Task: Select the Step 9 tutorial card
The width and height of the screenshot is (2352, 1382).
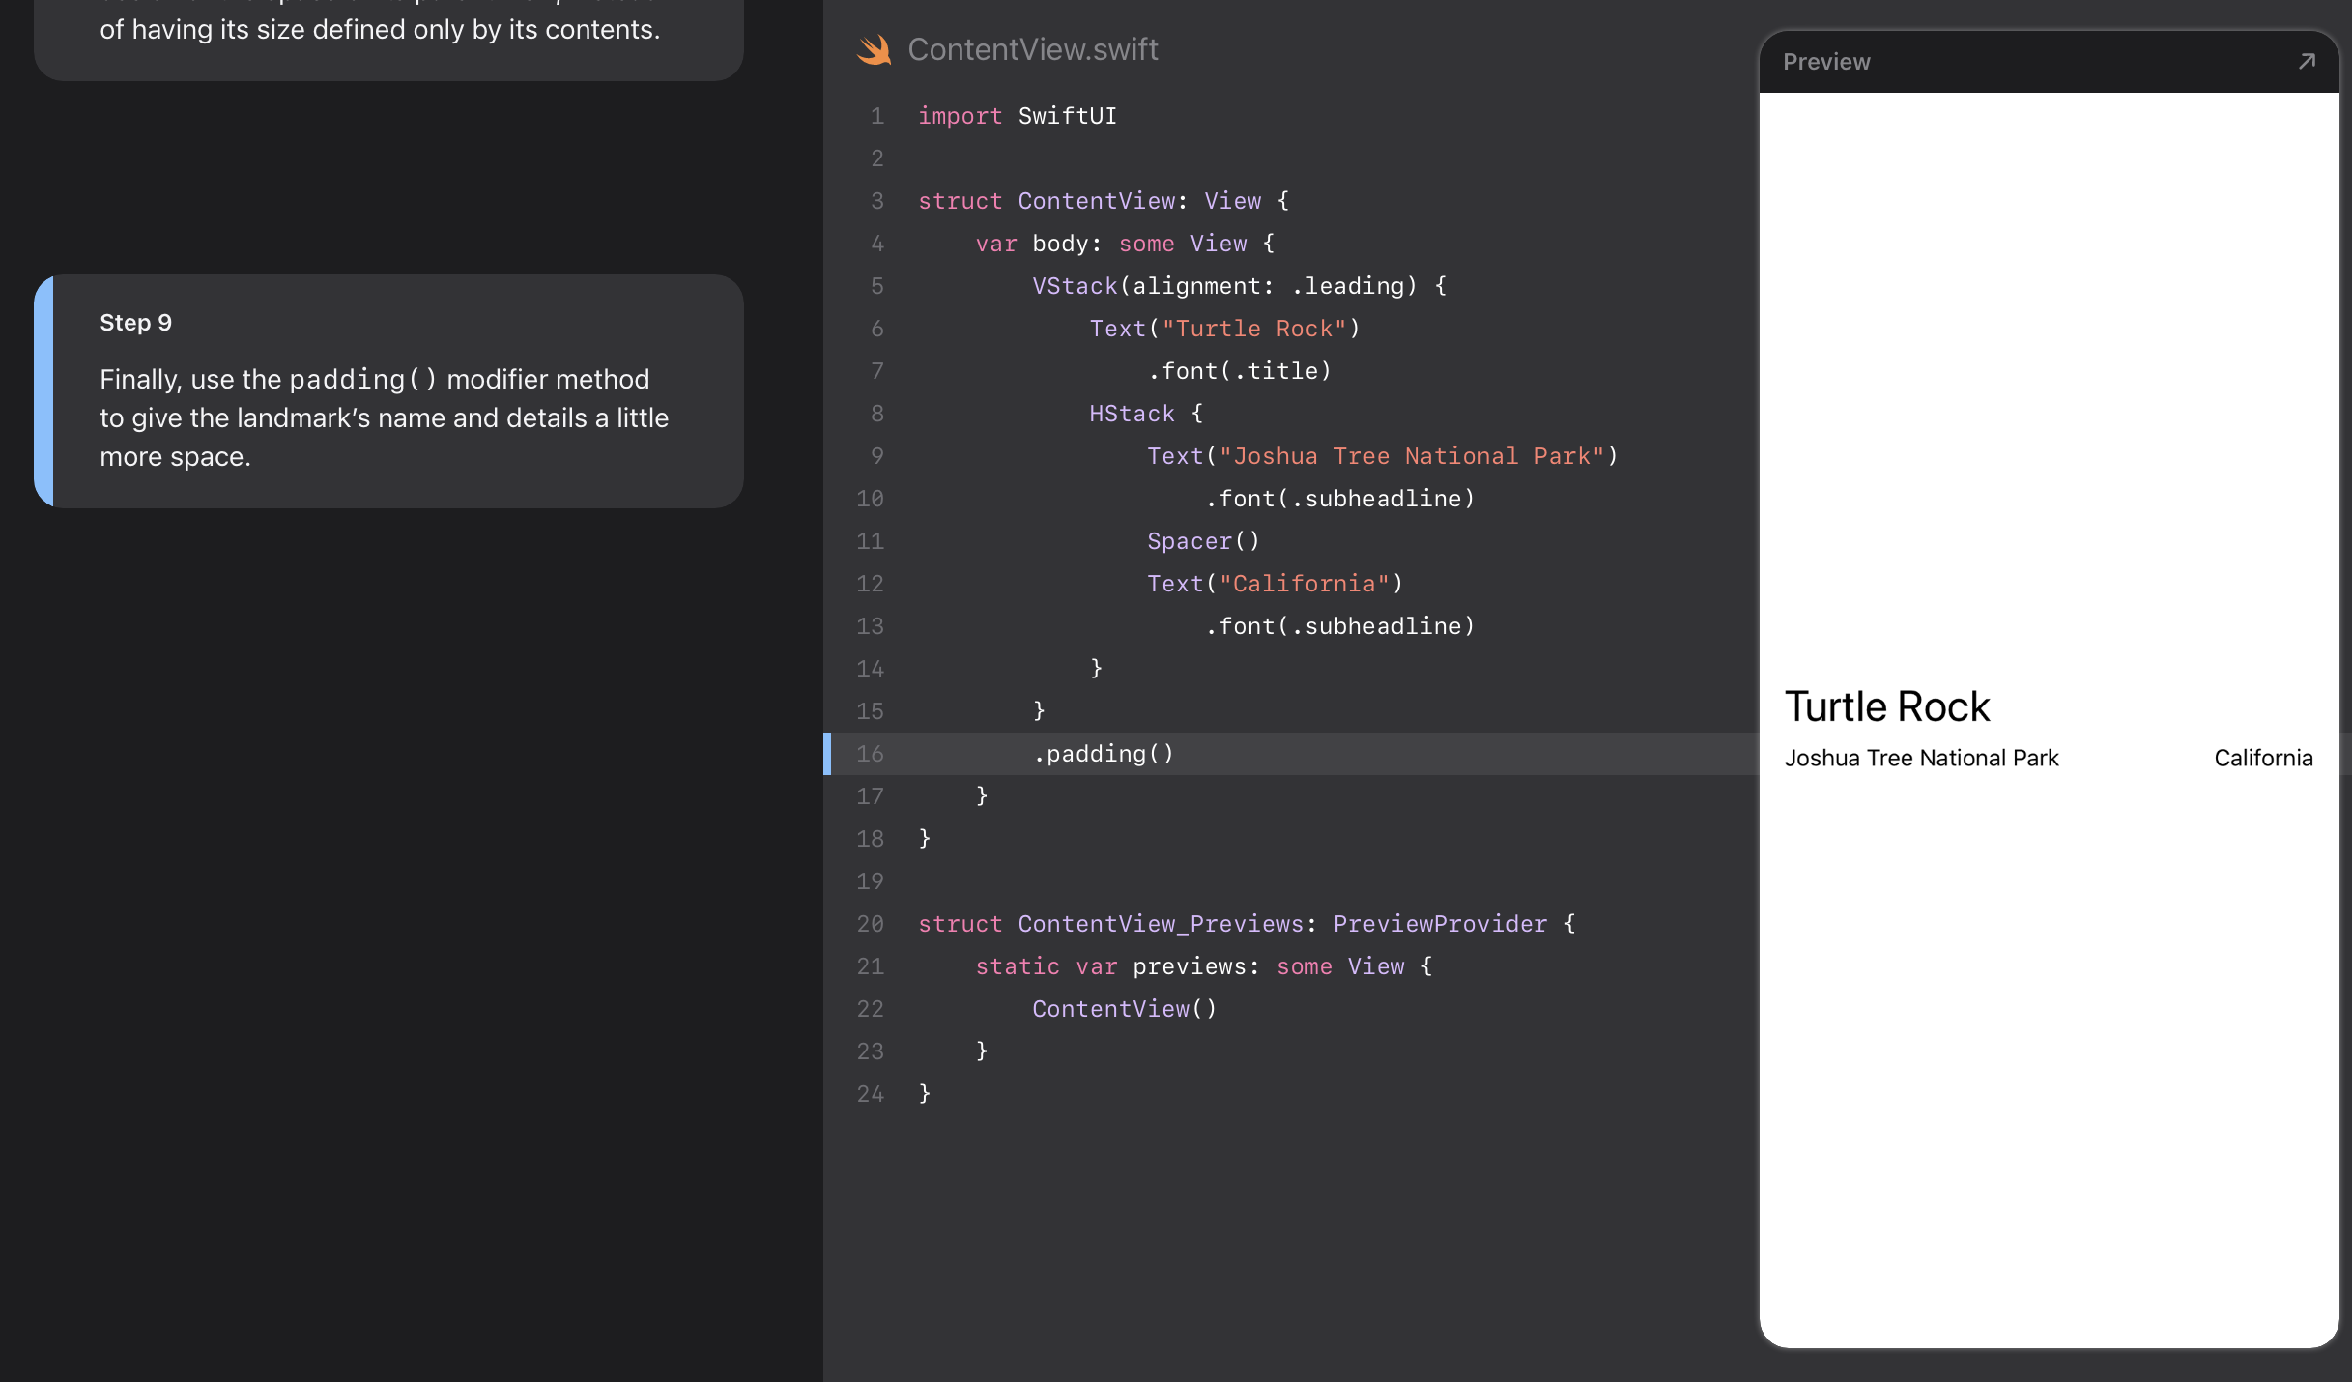Action: [x=388, y=391]
